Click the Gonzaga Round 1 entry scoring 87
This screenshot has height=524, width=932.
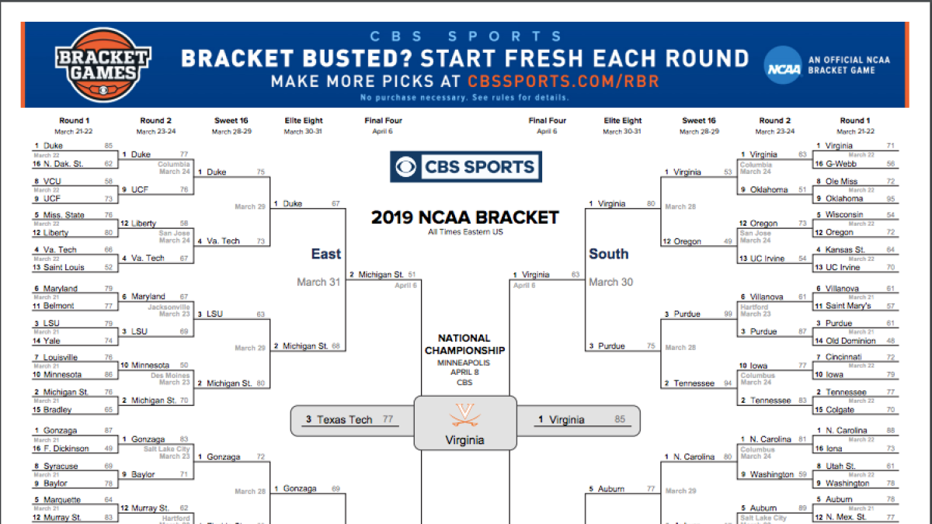click(x=73, y=430)
